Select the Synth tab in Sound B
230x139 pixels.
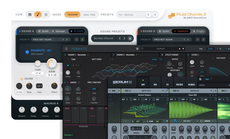click(x=164, y=31)
